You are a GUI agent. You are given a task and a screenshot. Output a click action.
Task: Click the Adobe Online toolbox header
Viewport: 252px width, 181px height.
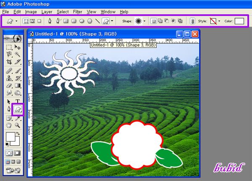[x=13, y=39]
